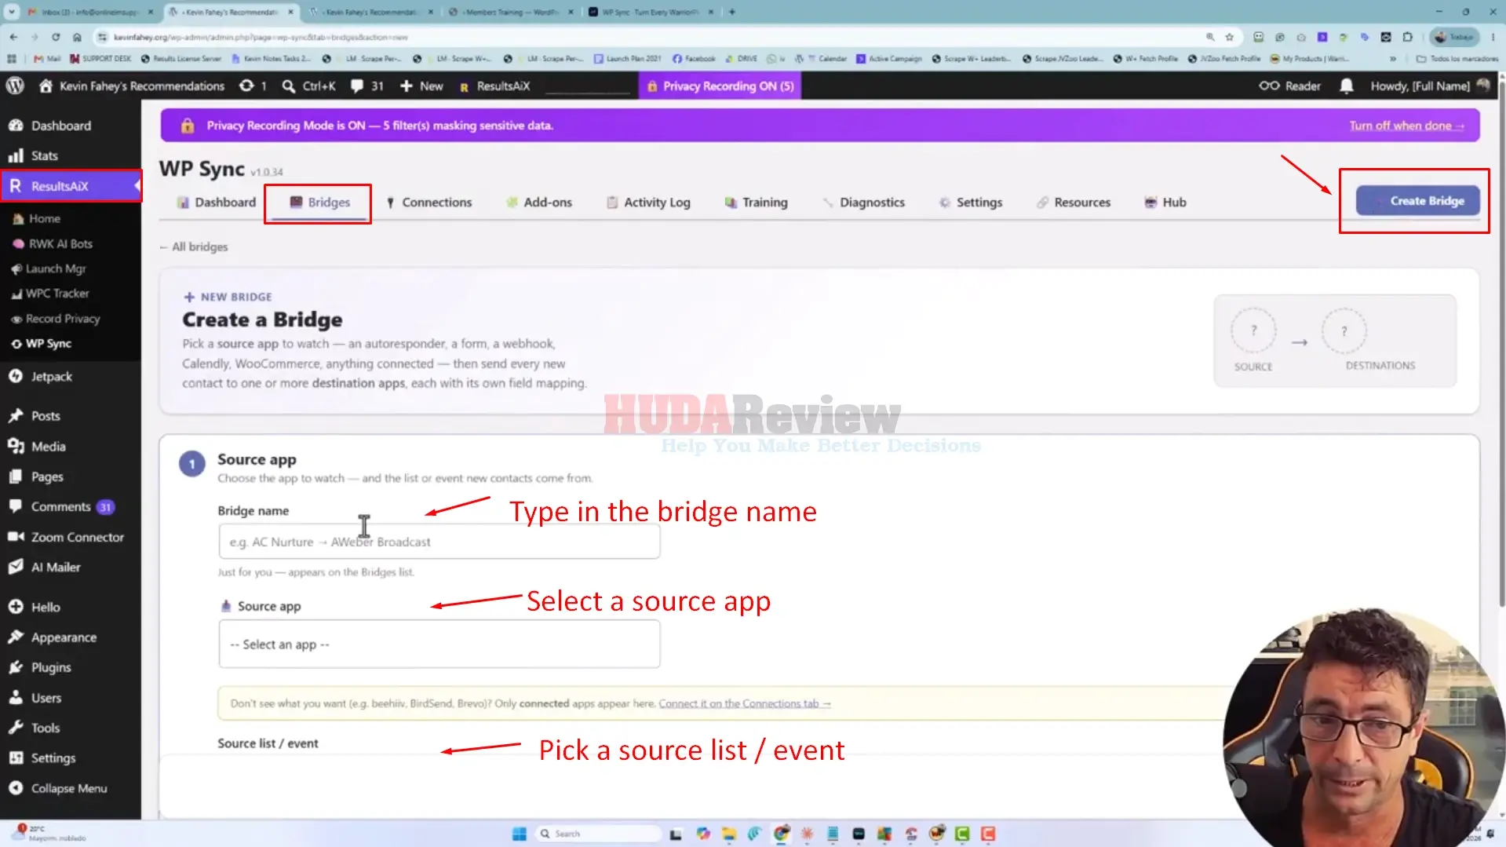Open the Activity Log tab
The image size is (1506, 847).
click(x=648, y=203)
